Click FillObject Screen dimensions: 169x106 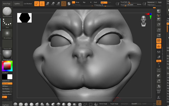click(x=7, y=86)
